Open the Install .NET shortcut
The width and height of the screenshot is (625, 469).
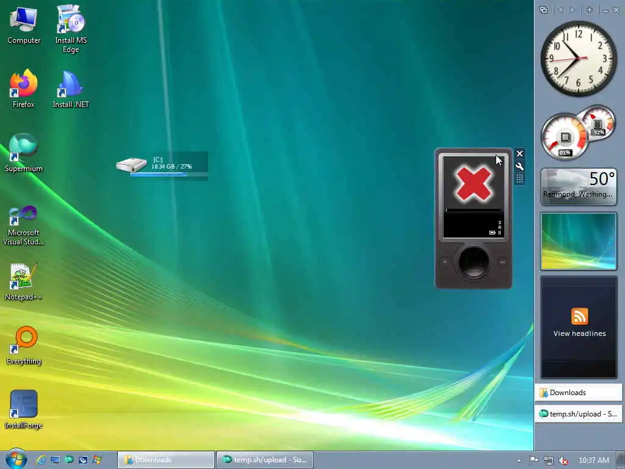pos(71,89)
